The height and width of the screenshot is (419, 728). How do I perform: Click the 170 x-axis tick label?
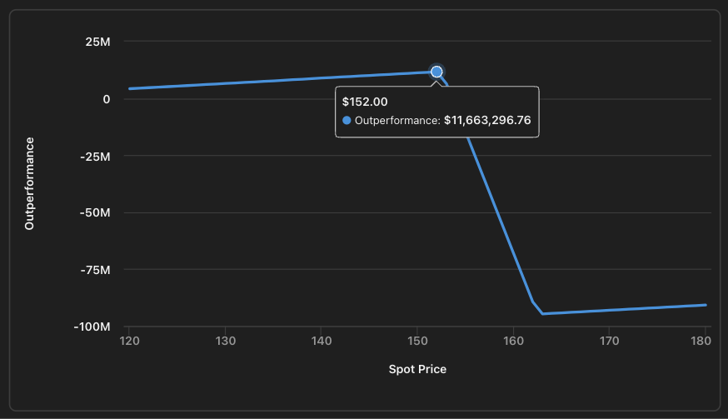point(610,341)
